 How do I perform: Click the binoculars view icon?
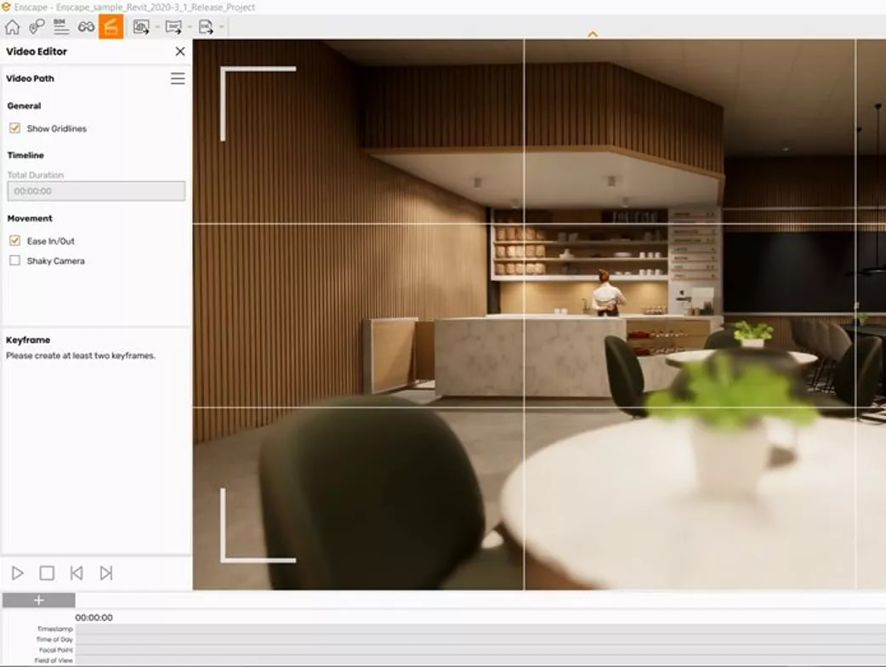pos(86,26)
